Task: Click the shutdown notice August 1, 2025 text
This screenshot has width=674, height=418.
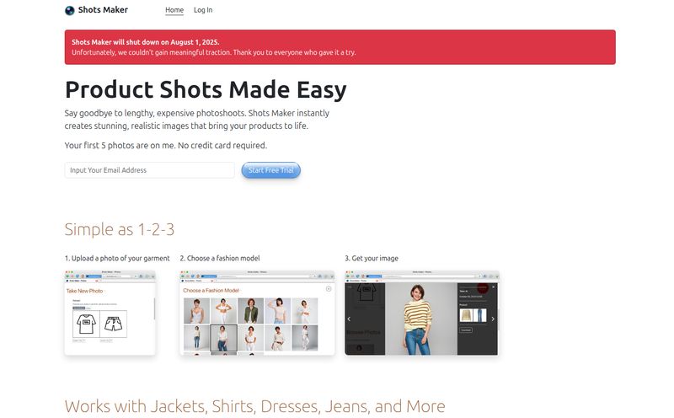Action: (x=145, y=42)
